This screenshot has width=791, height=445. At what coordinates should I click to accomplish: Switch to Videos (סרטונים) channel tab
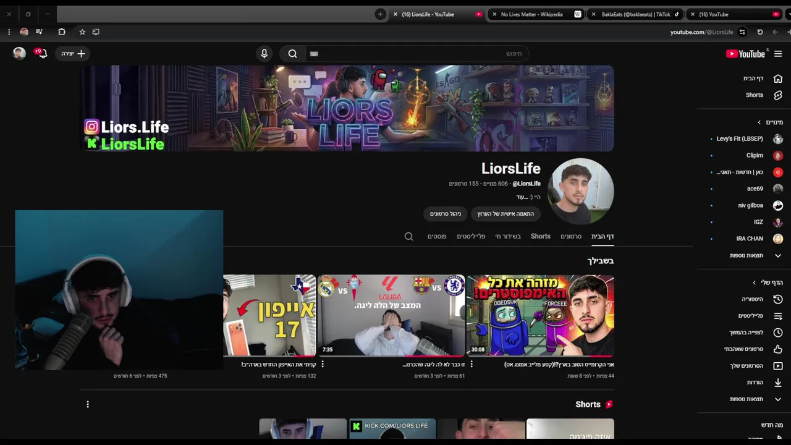pos(571,236)
